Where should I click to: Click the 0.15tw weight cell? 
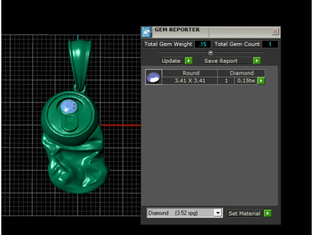click(x=246, y=81)
